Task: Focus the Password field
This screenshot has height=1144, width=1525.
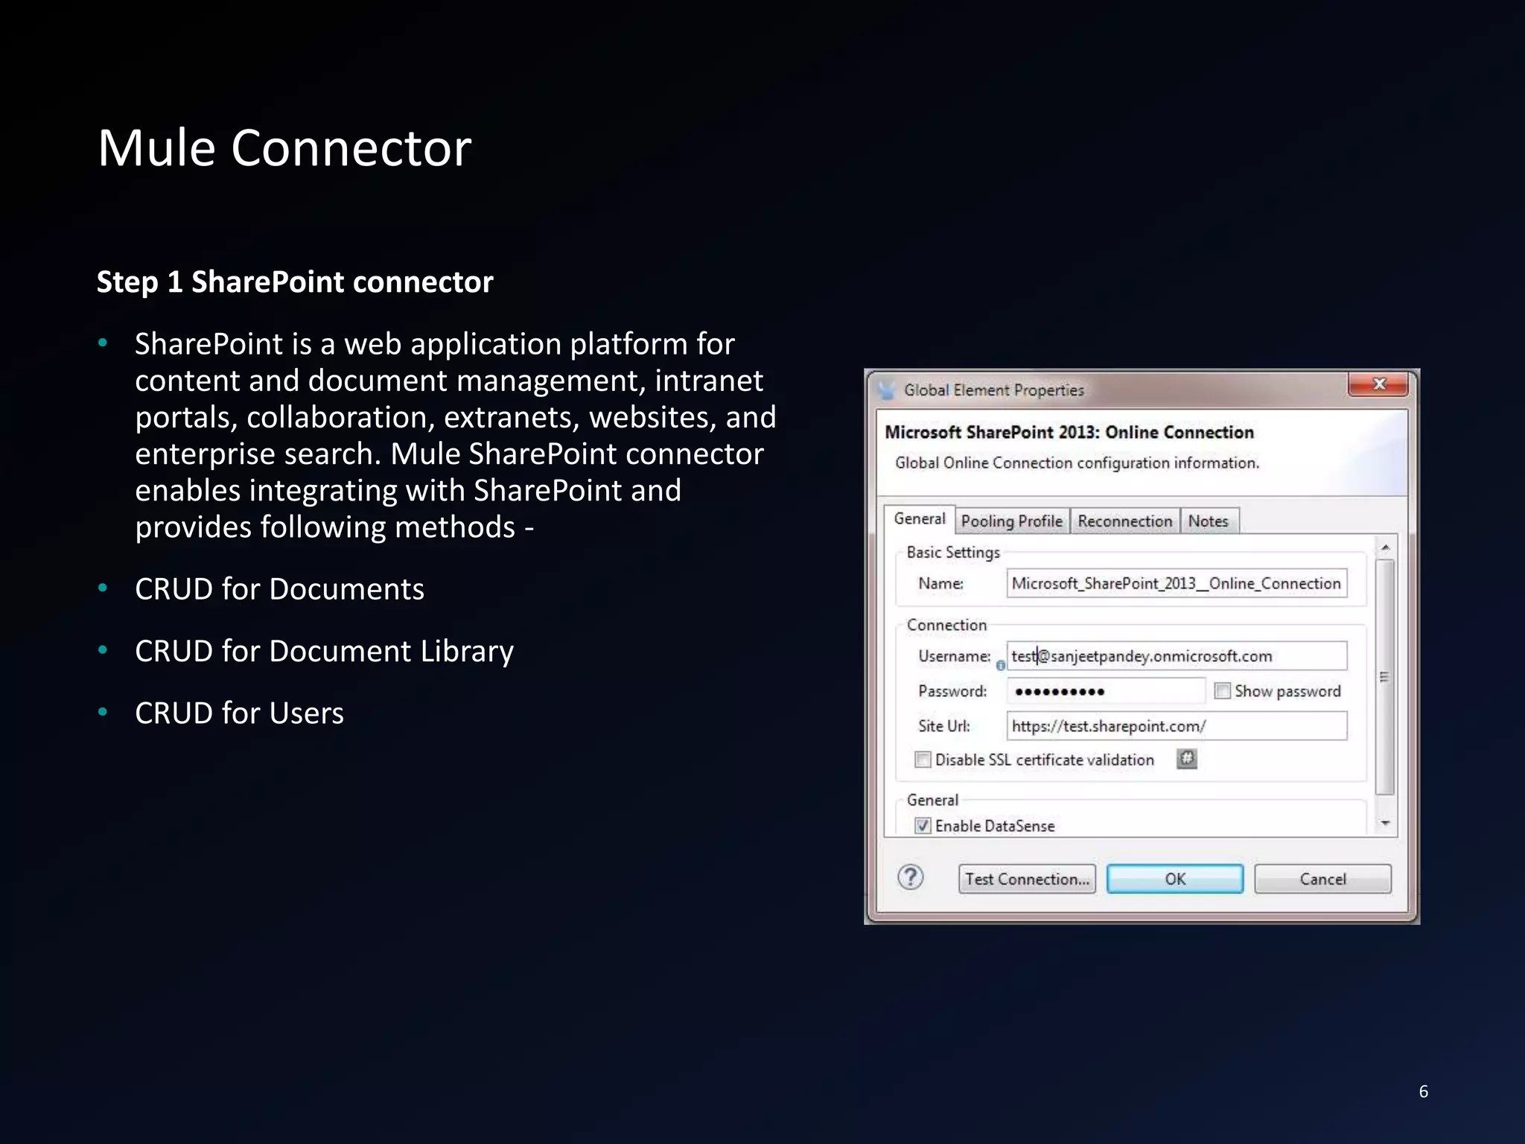Action: coord(1106,691)
